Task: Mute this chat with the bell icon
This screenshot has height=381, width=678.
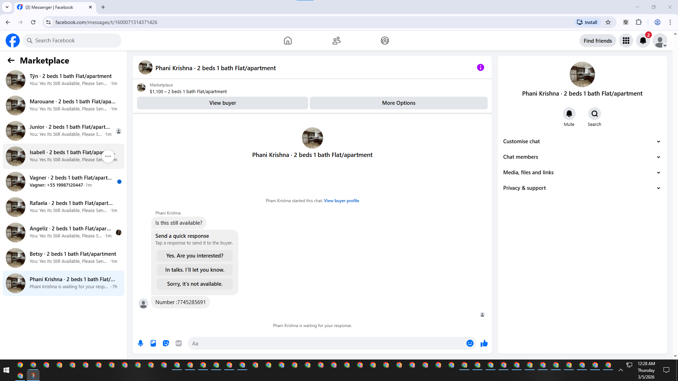Action: (x=569, y=114)
